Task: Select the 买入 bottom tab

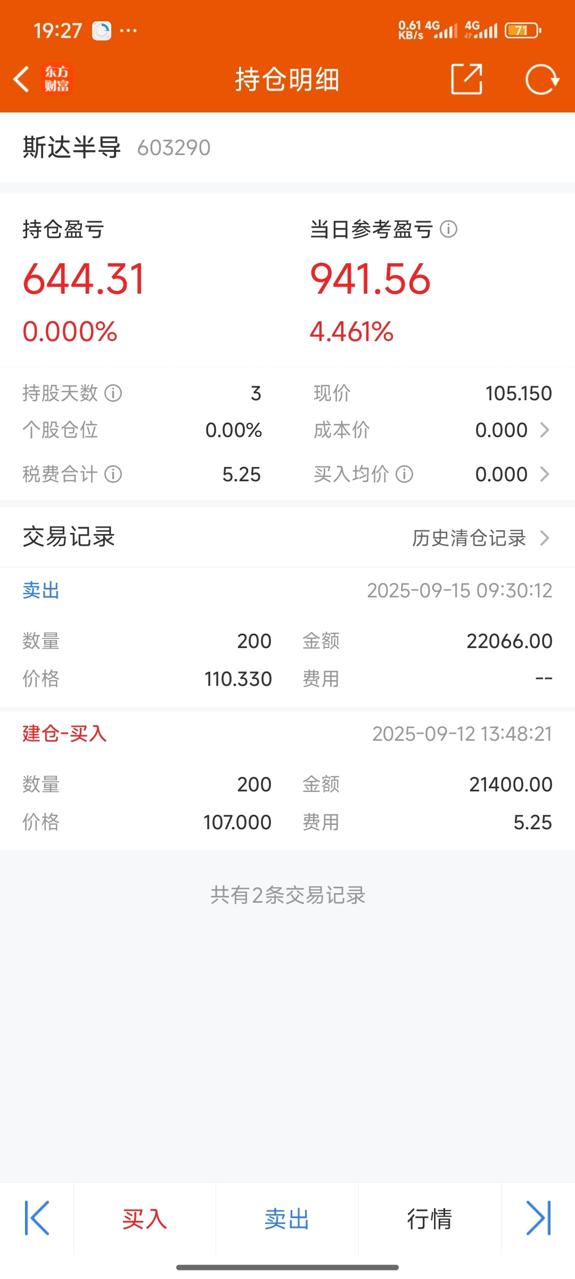Action: pos(145,1219)
